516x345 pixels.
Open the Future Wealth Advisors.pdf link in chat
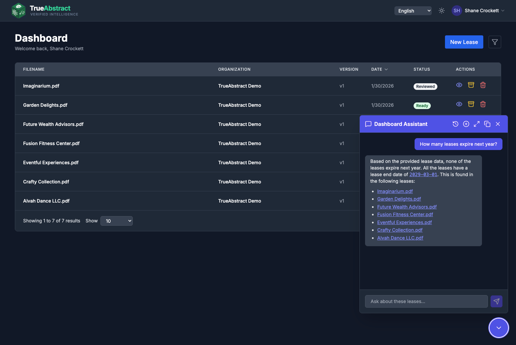tap(407, 207)
